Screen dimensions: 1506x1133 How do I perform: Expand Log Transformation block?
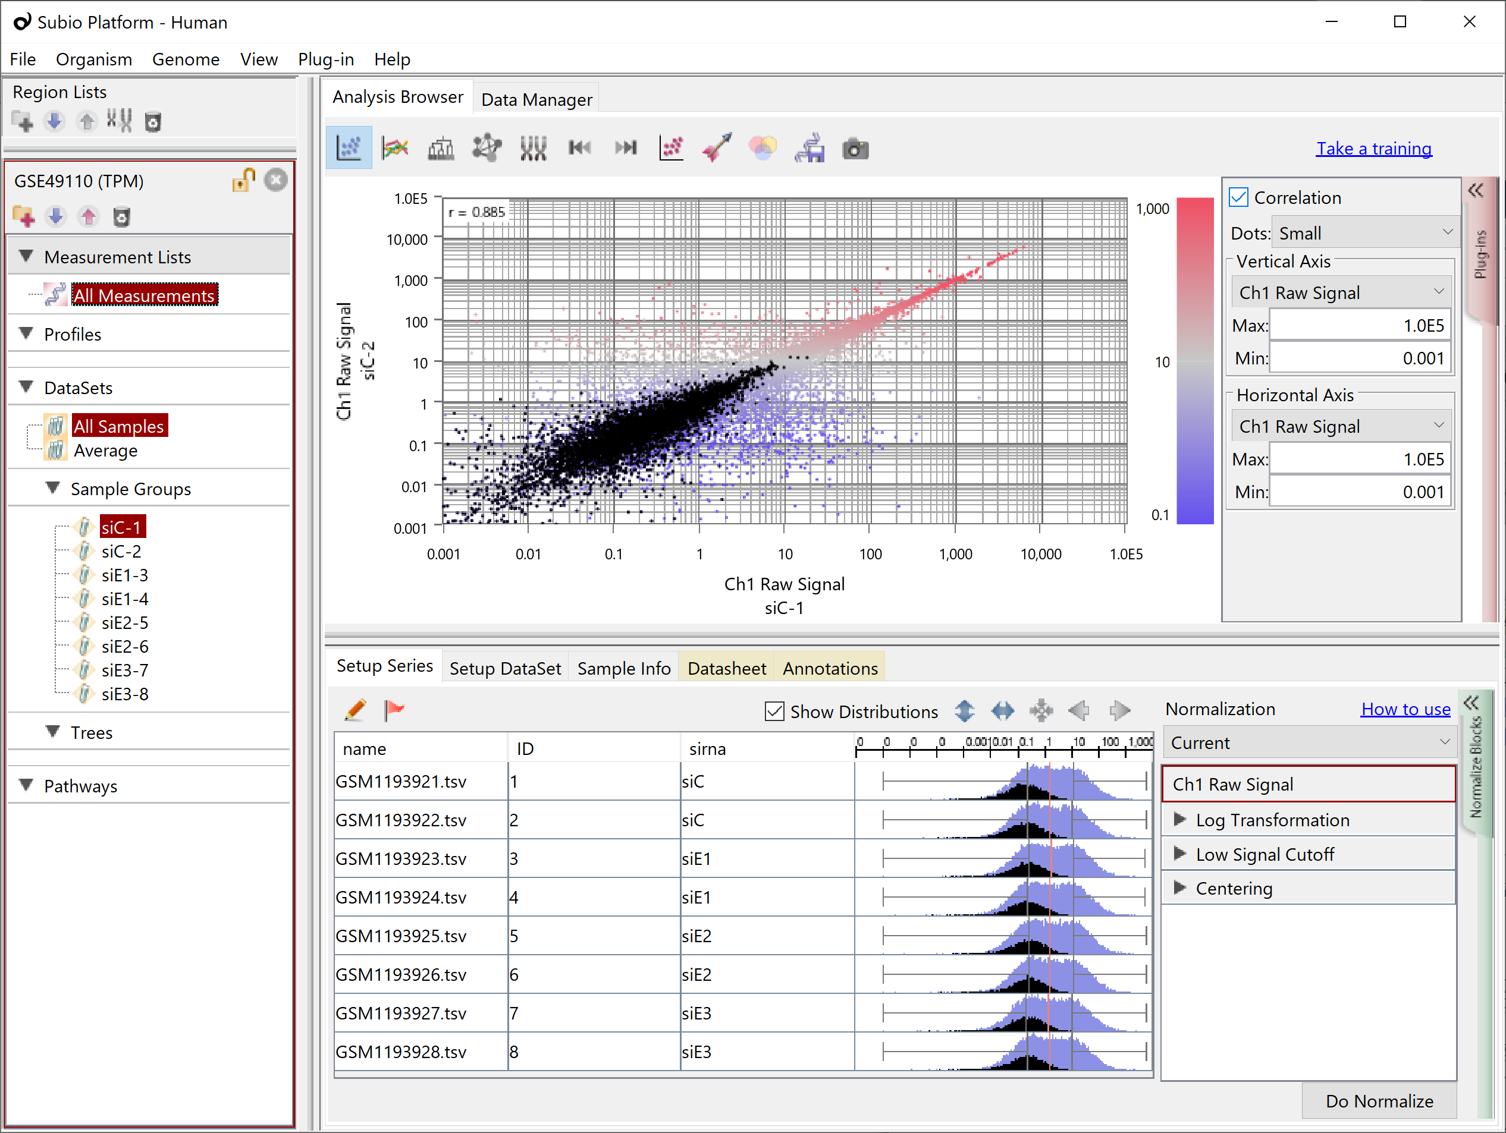(1181, 819)
